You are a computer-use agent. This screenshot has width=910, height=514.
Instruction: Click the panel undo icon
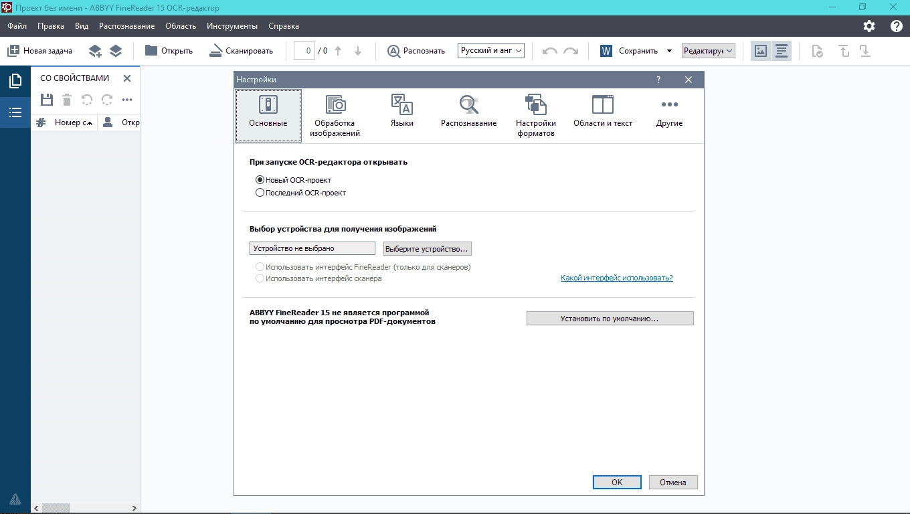click(x=87, y=100)
